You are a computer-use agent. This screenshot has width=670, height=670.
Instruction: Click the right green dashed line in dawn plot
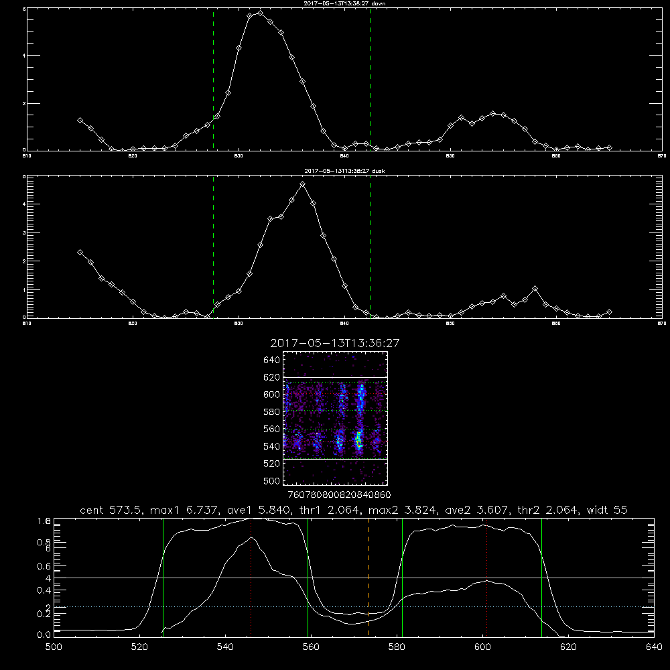370,80
